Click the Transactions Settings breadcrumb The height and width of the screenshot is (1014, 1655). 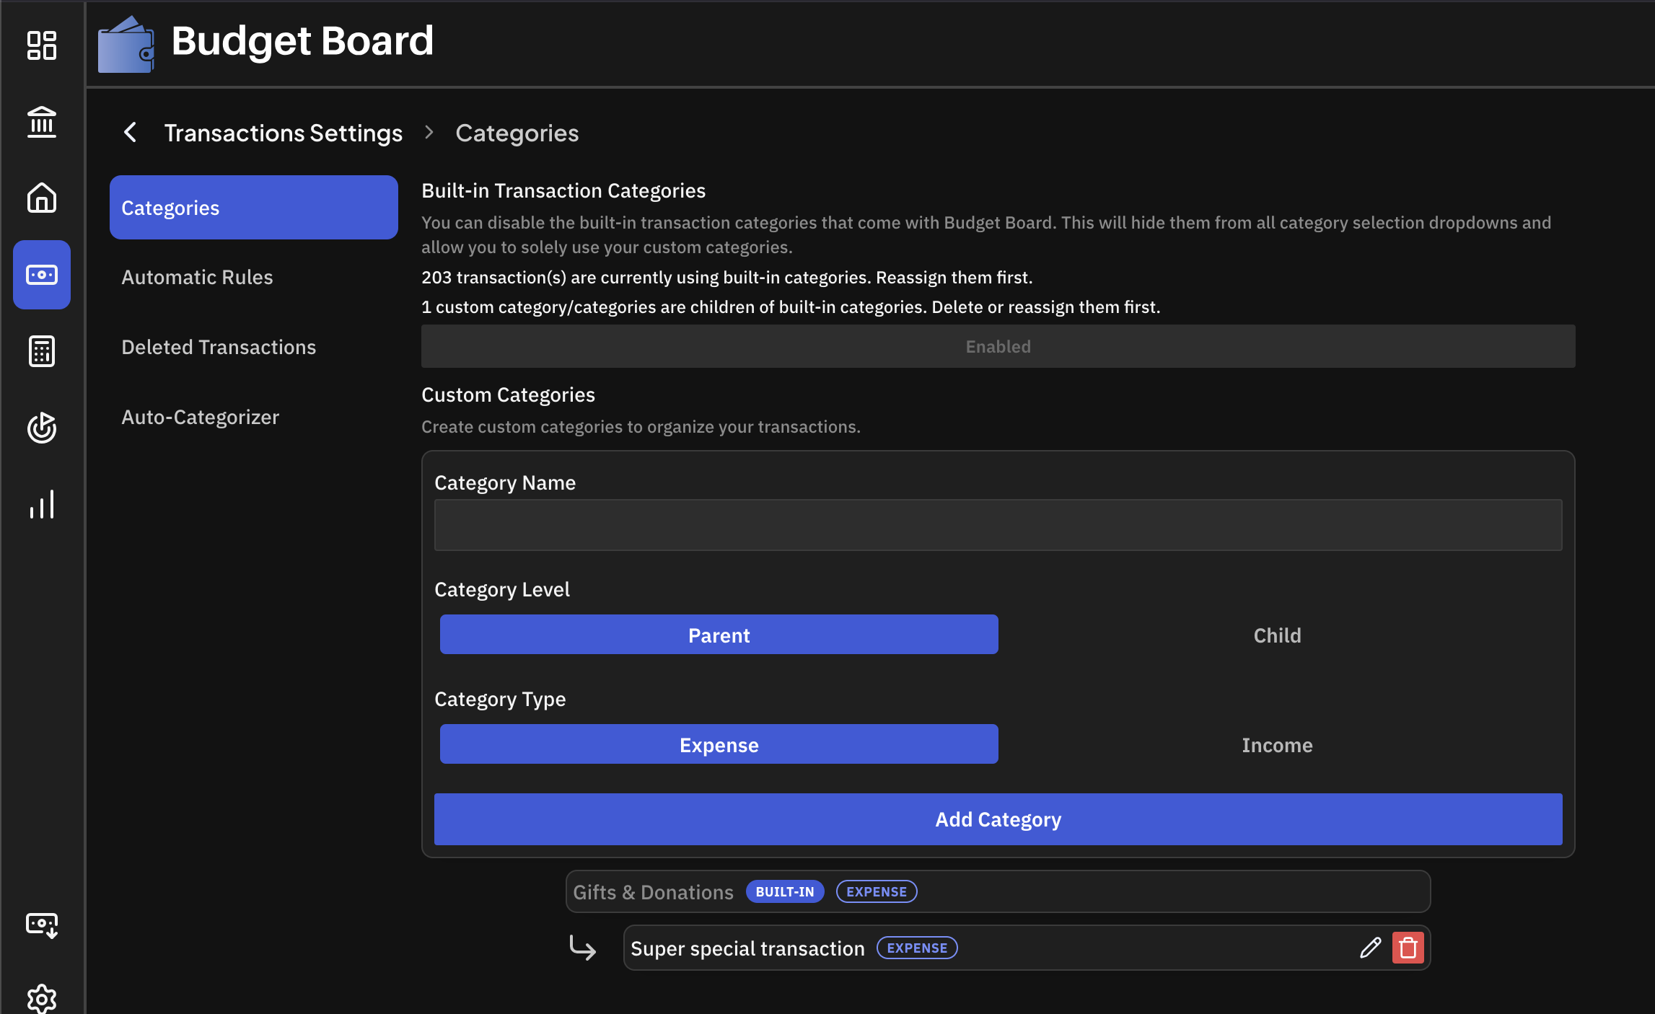284,133
